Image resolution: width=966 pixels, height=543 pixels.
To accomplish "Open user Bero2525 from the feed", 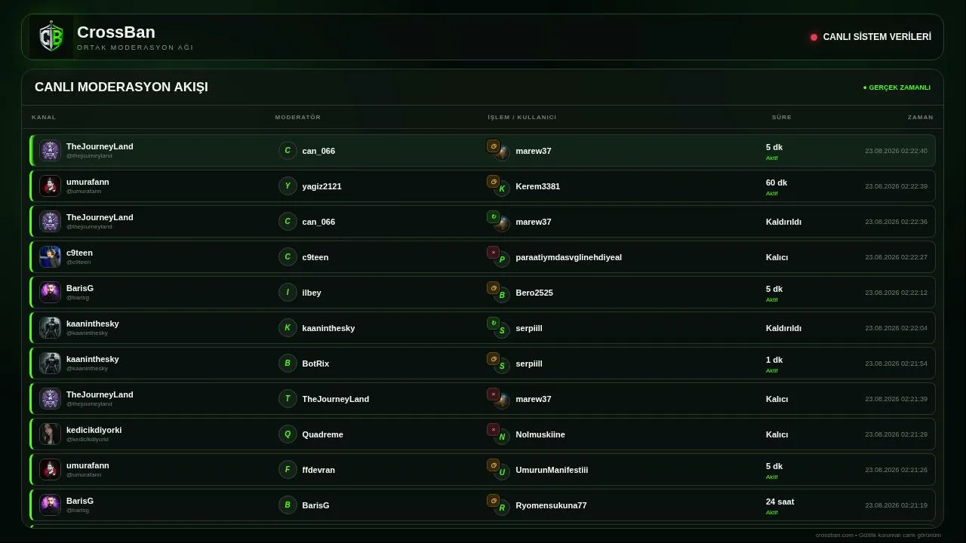I will click(534, 293).
